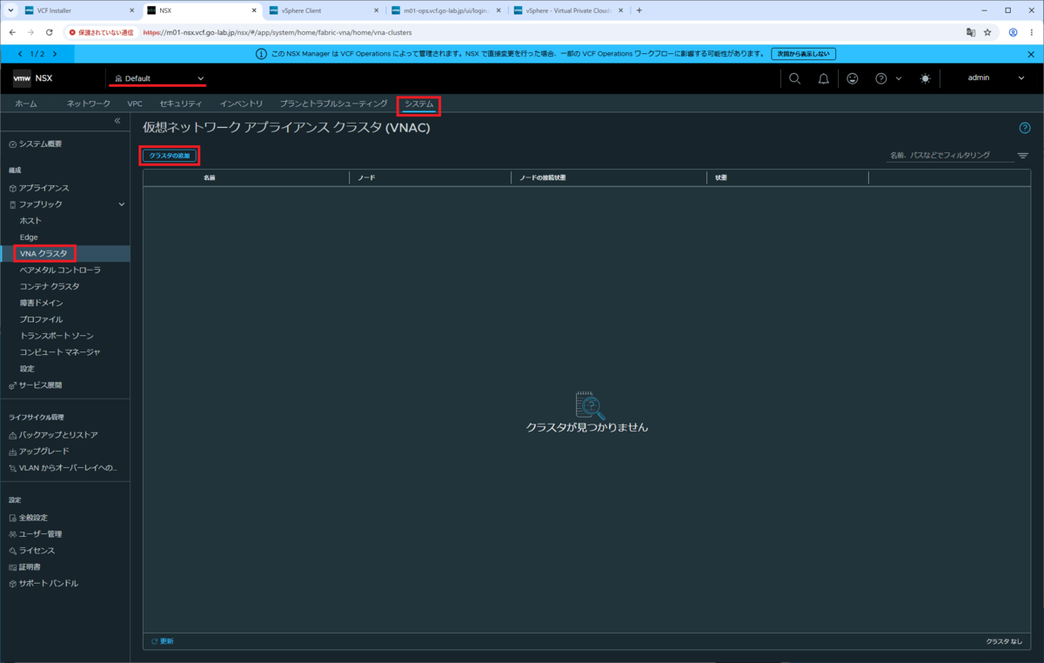Viewport: 1044px width, 663px height.
Task: Close the VCF Operations info banner
Action: coord(1031,54)
